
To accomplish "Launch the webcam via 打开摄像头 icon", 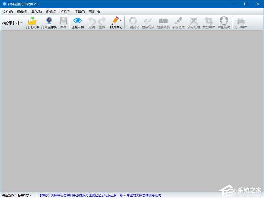I will pyautogui.click(x=49, y=23).
